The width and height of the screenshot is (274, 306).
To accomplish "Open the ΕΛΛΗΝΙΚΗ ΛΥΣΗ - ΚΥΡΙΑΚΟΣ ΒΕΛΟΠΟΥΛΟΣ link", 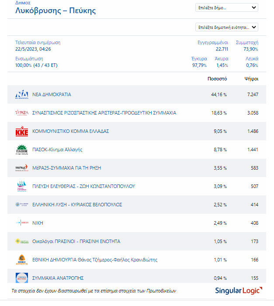I will coord(77,205).
